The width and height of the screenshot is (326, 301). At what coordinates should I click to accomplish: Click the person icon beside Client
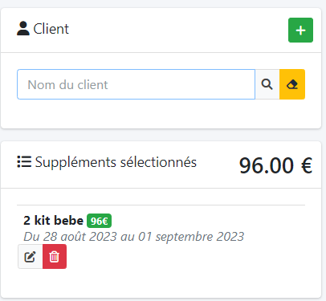tap(23, 28)
